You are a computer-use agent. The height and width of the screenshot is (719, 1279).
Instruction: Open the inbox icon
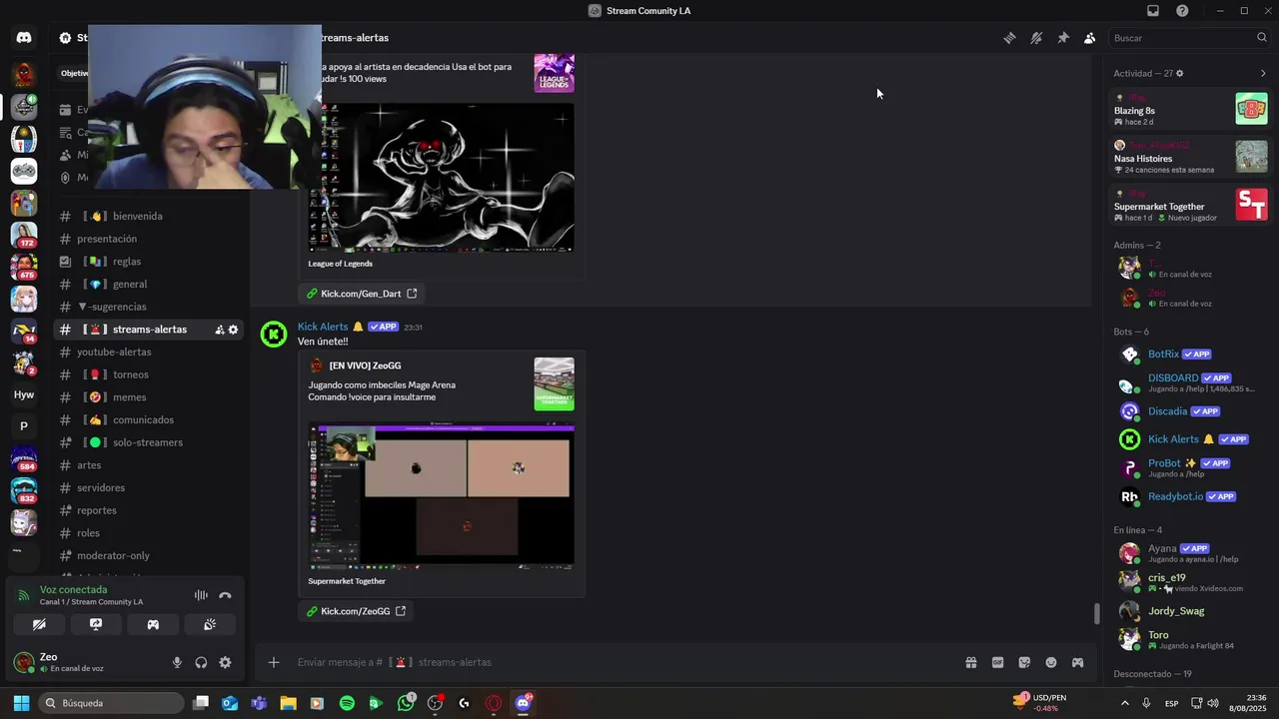1153,11
